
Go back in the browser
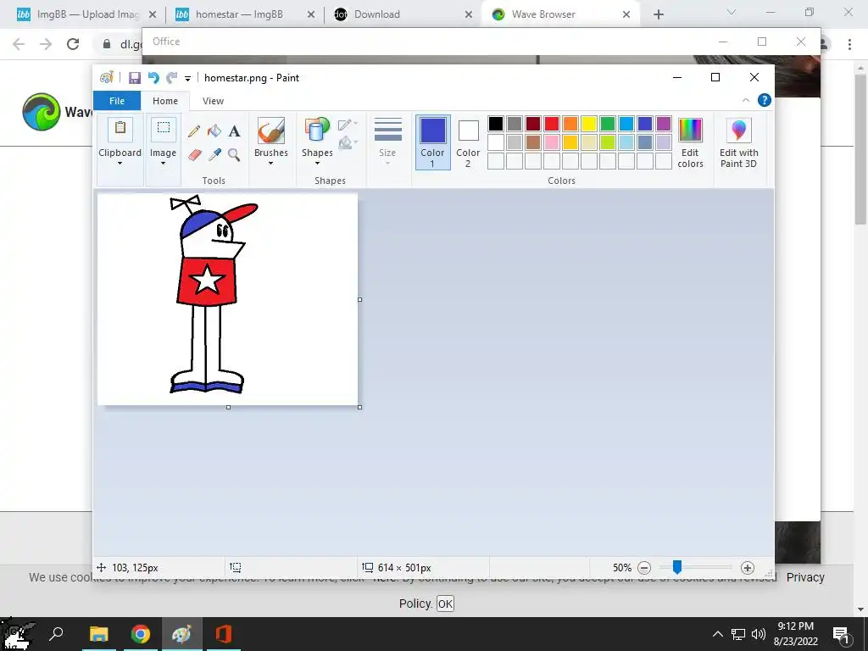tap(19, 44)
